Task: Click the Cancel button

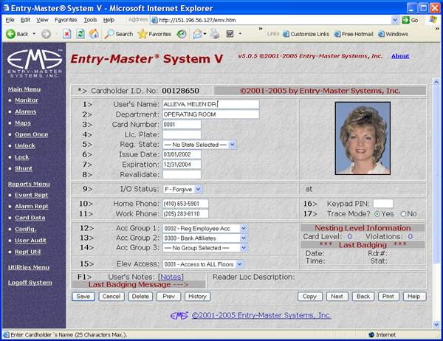Action: pyautogui.click(x=111, y=297)
